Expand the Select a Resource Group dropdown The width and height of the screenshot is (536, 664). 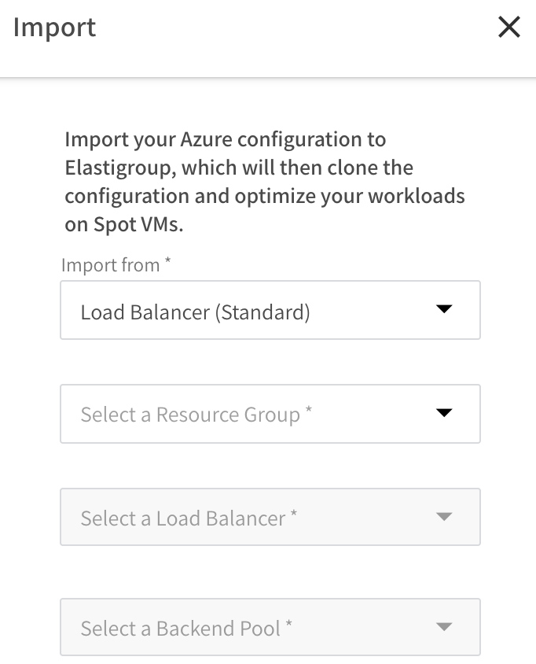tap(270, 414)
